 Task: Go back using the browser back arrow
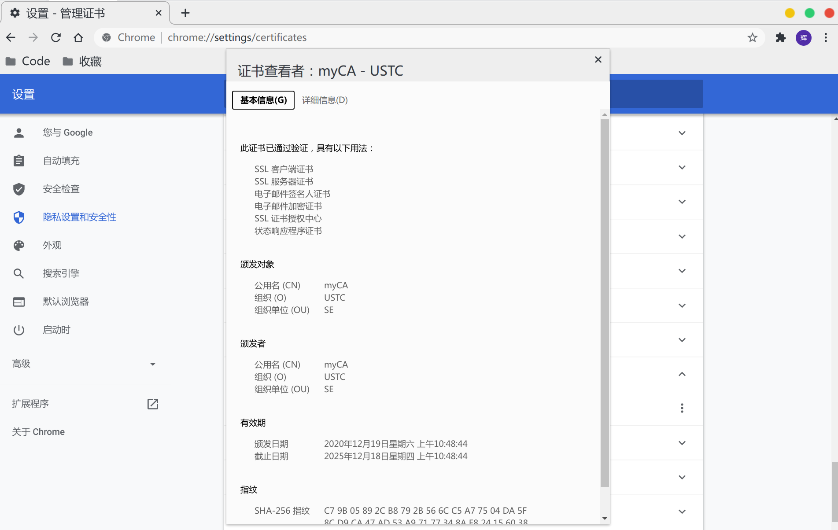[x=11, y=38]
